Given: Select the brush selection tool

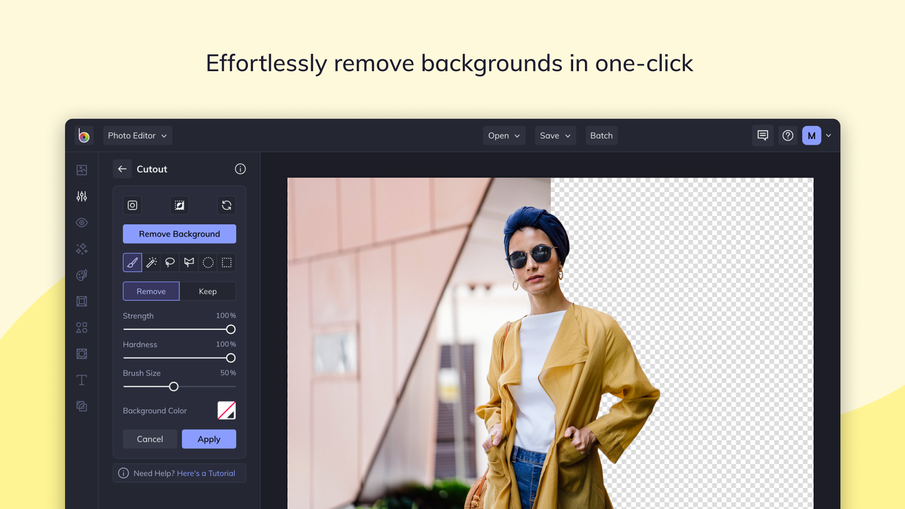Looking at the screenshot, I should tap(132, 263).
